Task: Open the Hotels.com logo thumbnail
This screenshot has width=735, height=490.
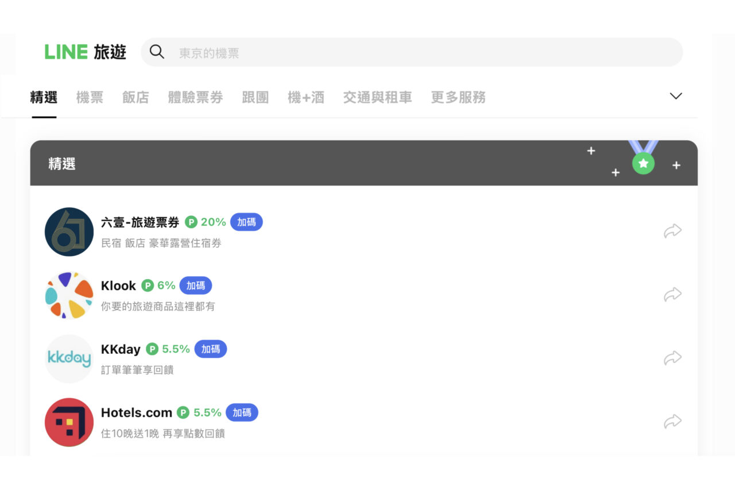Action: (x=69, y=422)
